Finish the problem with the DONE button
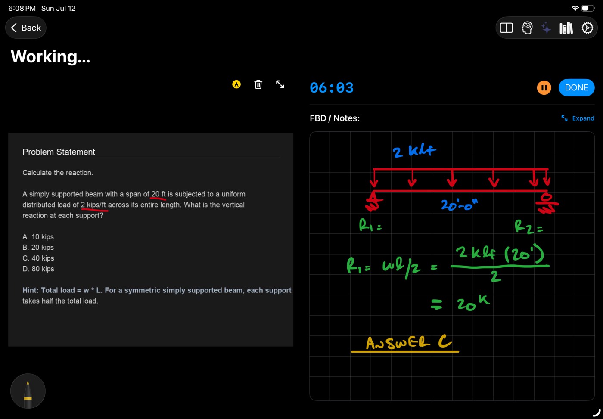Screen dimensions: 603x419 point(576,88)
